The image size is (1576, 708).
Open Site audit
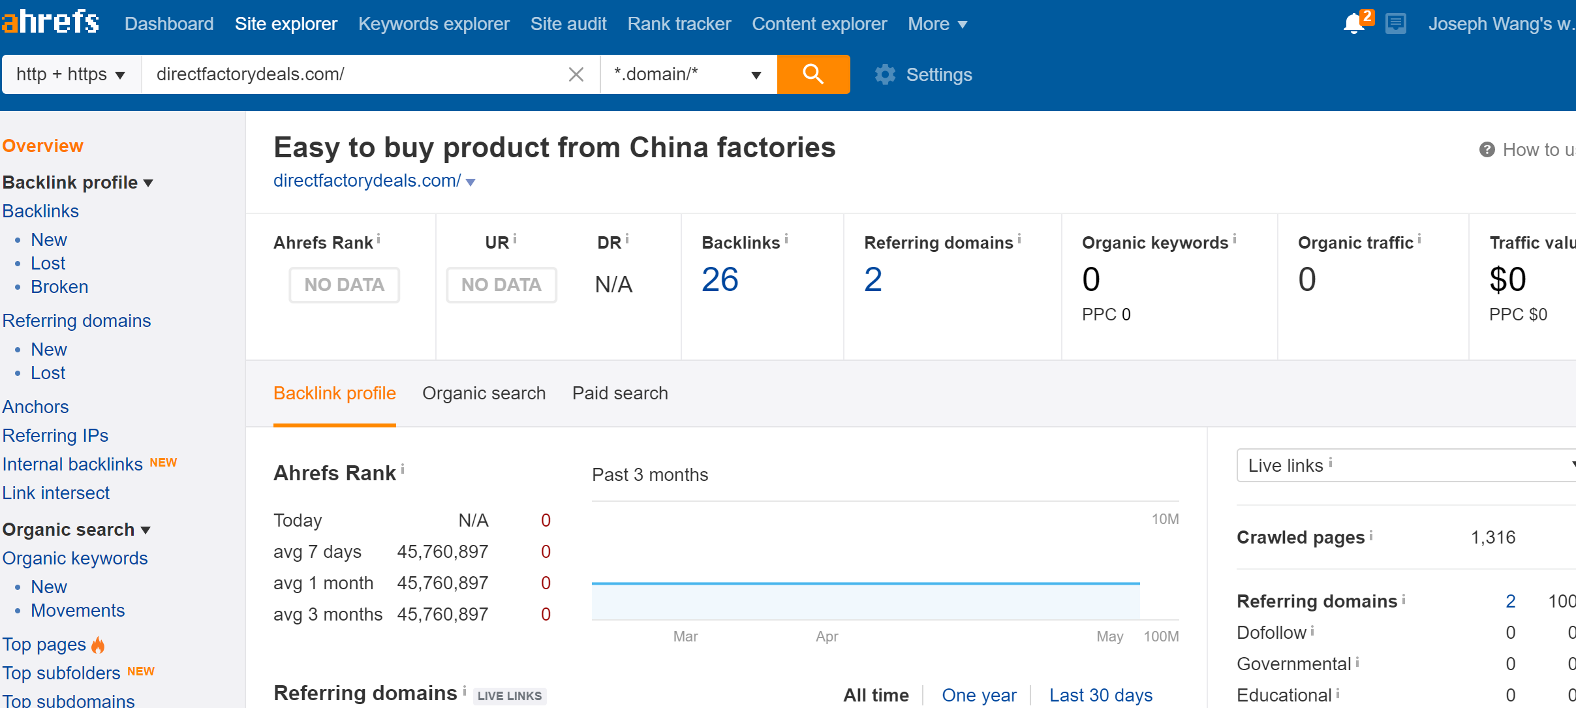click(x=568, y=24)
